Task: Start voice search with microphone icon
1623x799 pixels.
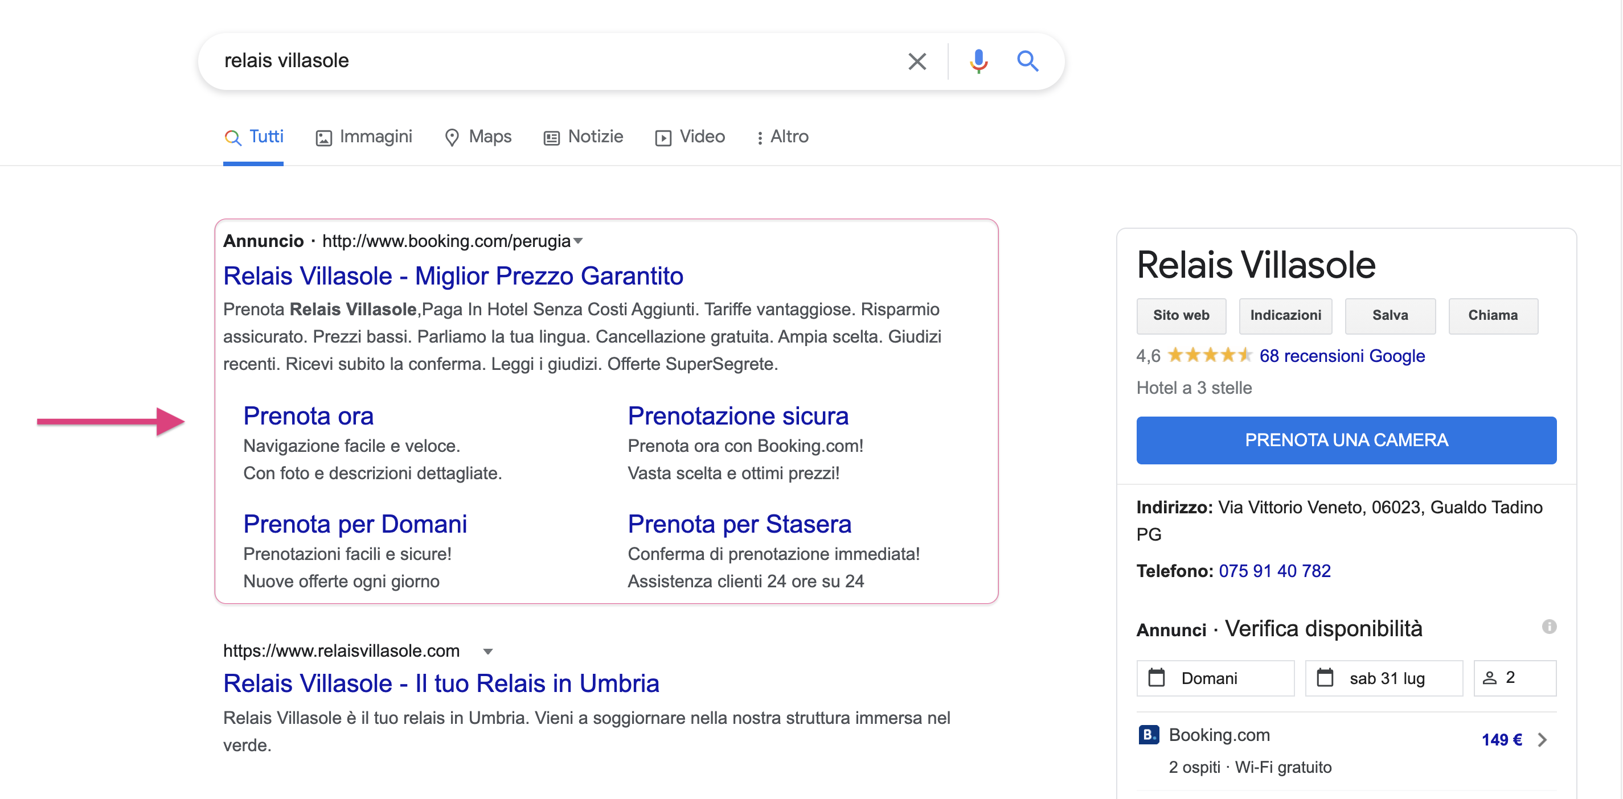Action: pyautogui.click(x=978, y=61)
